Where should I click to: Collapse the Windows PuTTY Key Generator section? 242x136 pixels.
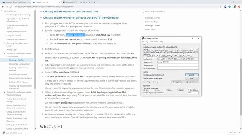41,18
